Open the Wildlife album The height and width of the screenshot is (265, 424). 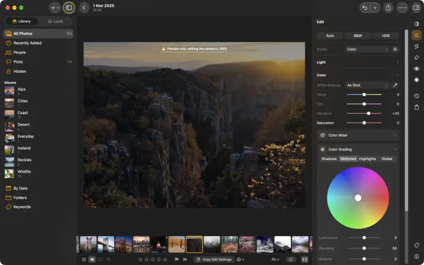click(x=38, y=173)
